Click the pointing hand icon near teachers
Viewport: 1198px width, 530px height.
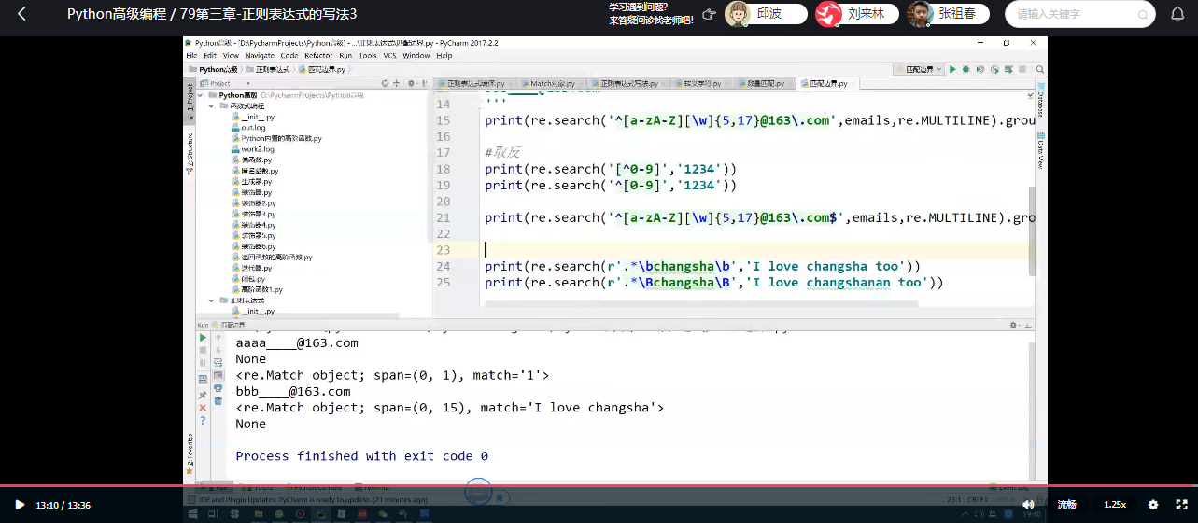709,14
